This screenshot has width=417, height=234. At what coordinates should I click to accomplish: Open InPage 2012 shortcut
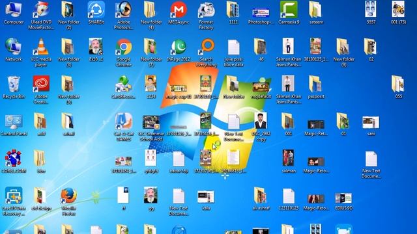(x=179, y=51)
